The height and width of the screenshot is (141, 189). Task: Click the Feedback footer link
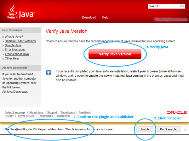tap(85, 112)
